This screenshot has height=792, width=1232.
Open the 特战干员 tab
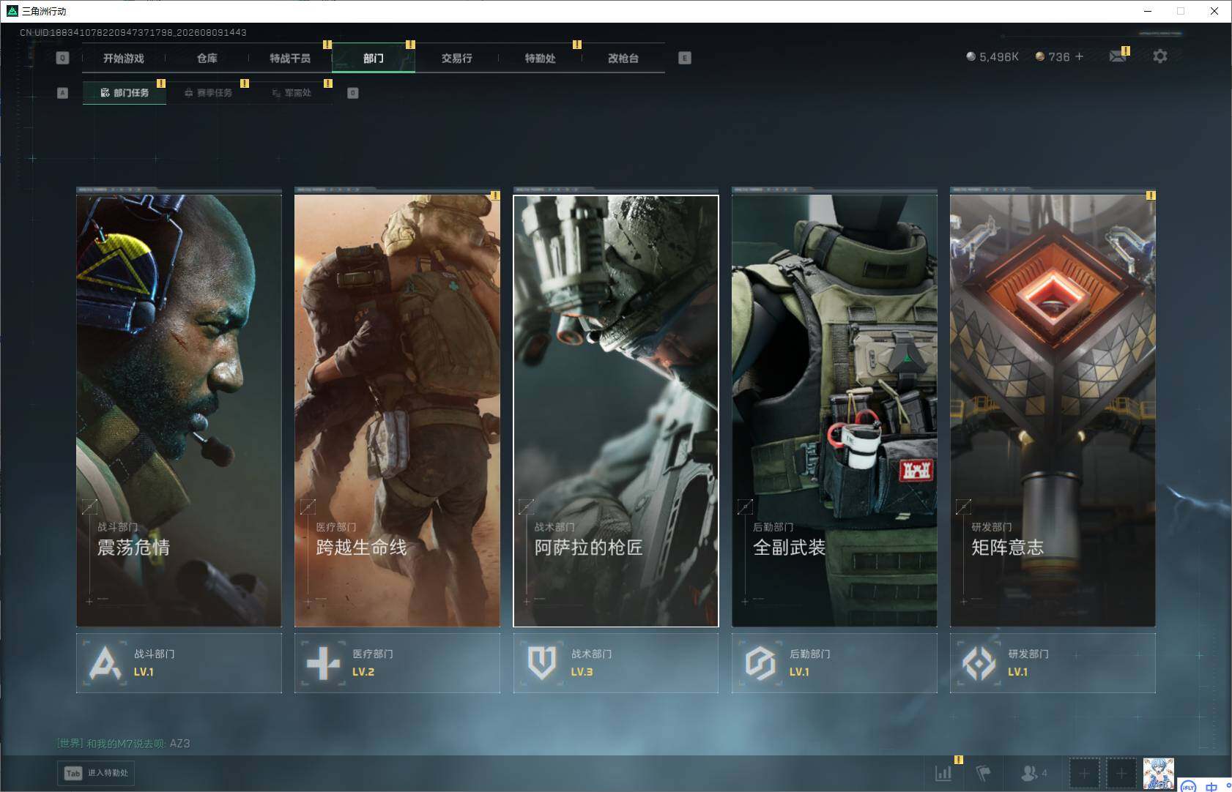(290, 58)
